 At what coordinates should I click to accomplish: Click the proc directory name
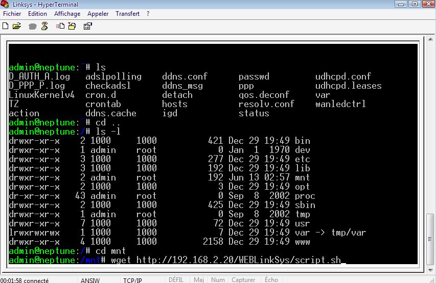pyautogui.click(x=305, y=196)
